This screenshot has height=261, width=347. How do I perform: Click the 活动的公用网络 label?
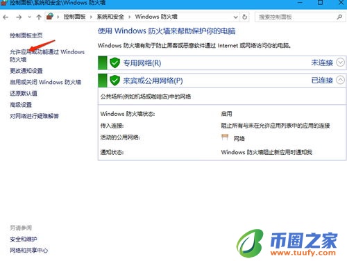(x=120, y=137)
